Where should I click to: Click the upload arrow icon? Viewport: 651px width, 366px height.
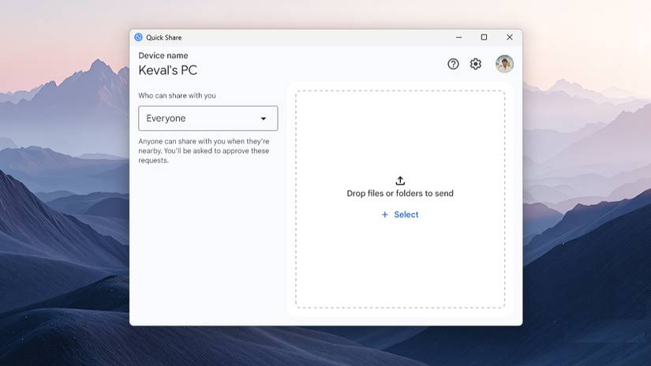click(400, 181)
